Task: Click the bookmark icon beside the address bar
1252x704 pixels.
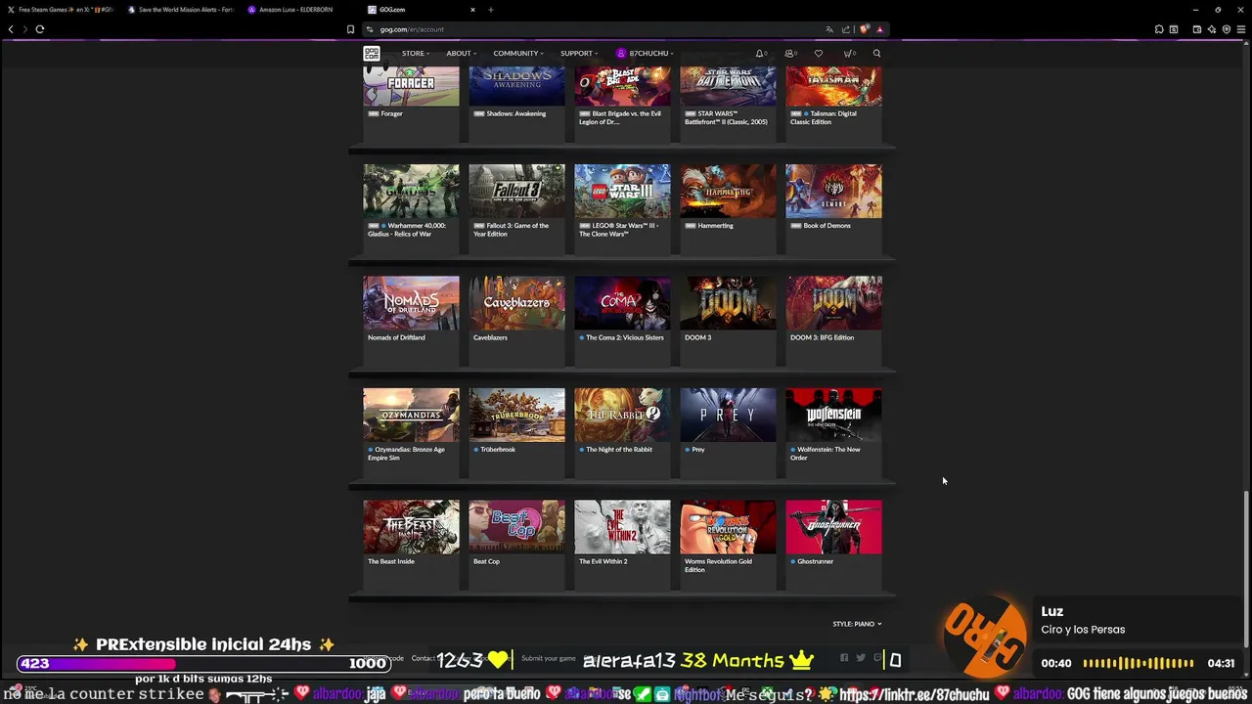Action: point(350,29)
